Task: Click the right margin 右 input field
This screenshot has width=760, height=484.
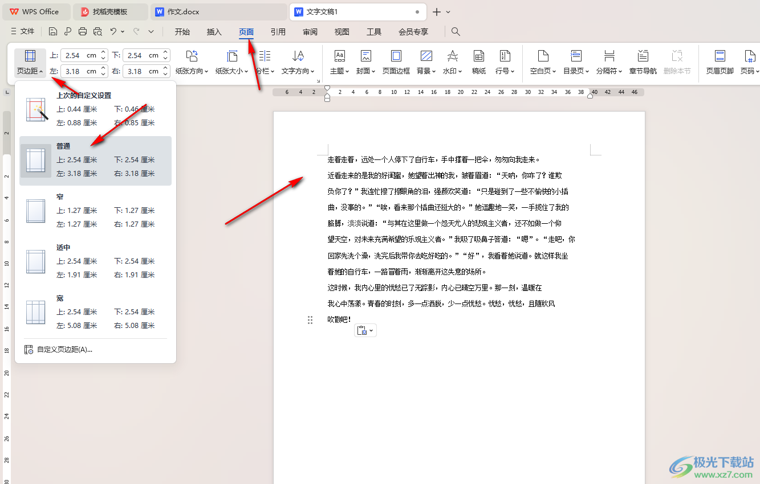Action: click(142, 71)
